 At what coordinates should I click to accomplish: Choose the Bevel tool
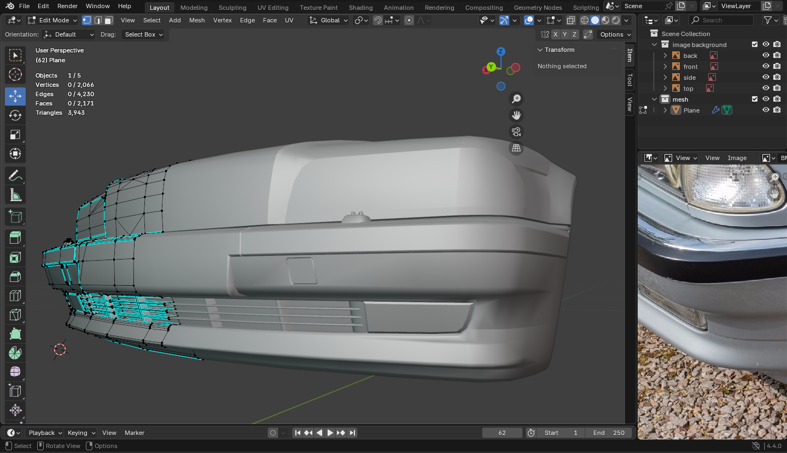(15, 276)
